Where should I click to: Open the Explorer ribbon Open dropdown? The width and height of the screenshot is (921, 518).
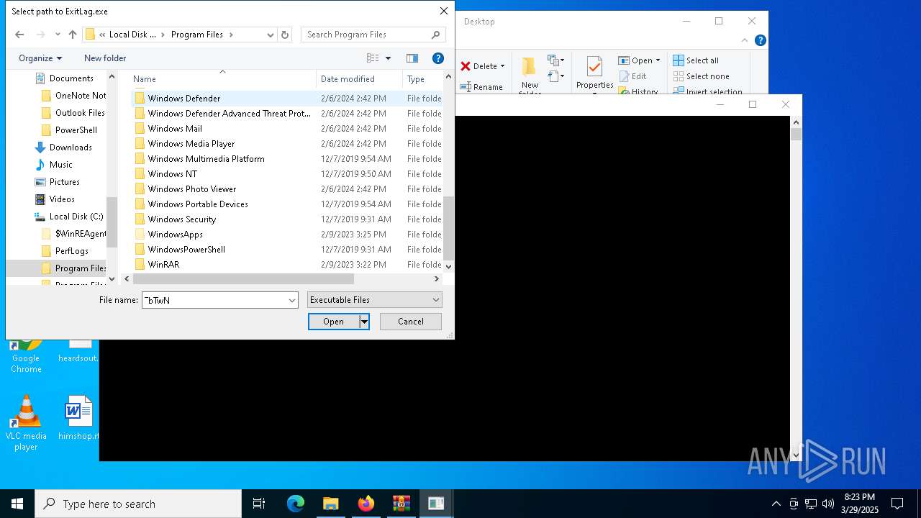pos(639,60)
